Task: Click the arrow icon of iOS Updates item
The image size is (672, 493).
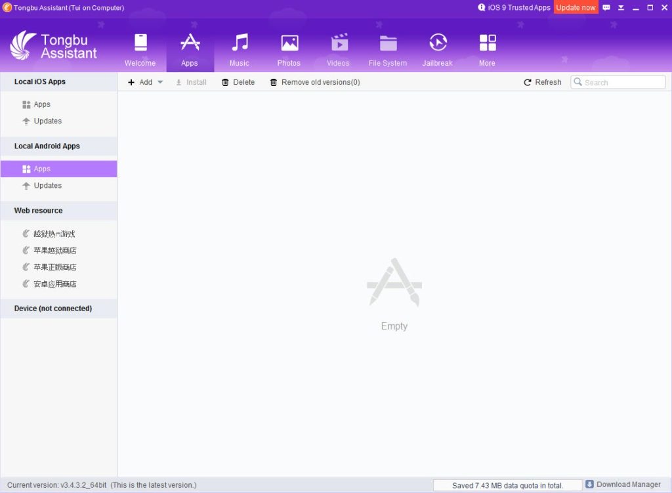Action: [x=26, y=121]
